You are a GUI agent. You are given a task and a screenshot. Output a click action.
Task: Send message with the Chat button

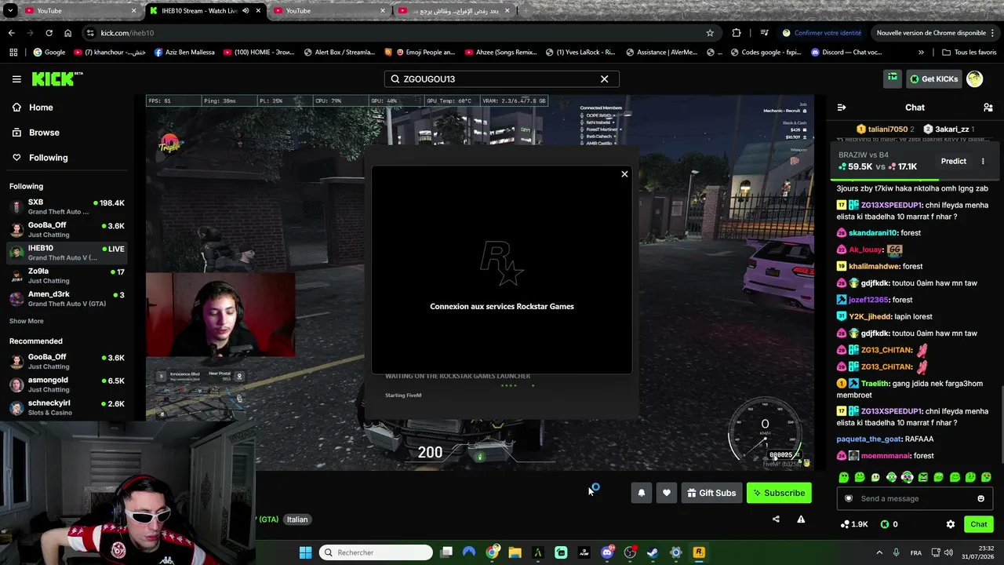[979, 524]
